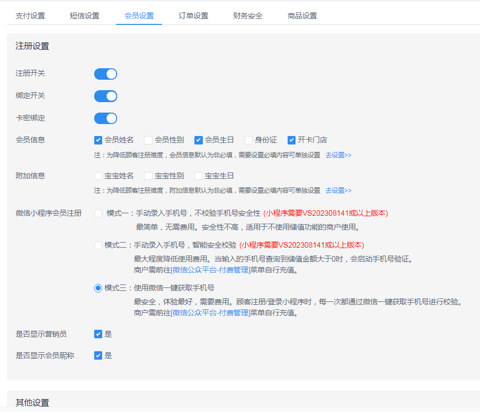Enable the 身份证 checkbox
Screen dimensions: 480x412
(249, 140)
